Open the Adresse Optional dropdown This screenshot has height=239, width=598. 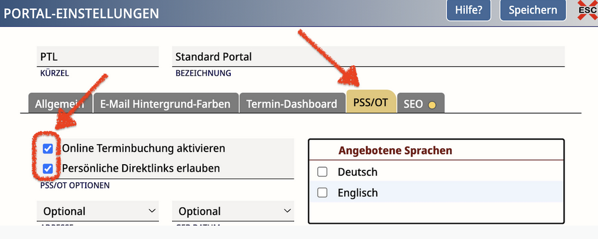98,211
